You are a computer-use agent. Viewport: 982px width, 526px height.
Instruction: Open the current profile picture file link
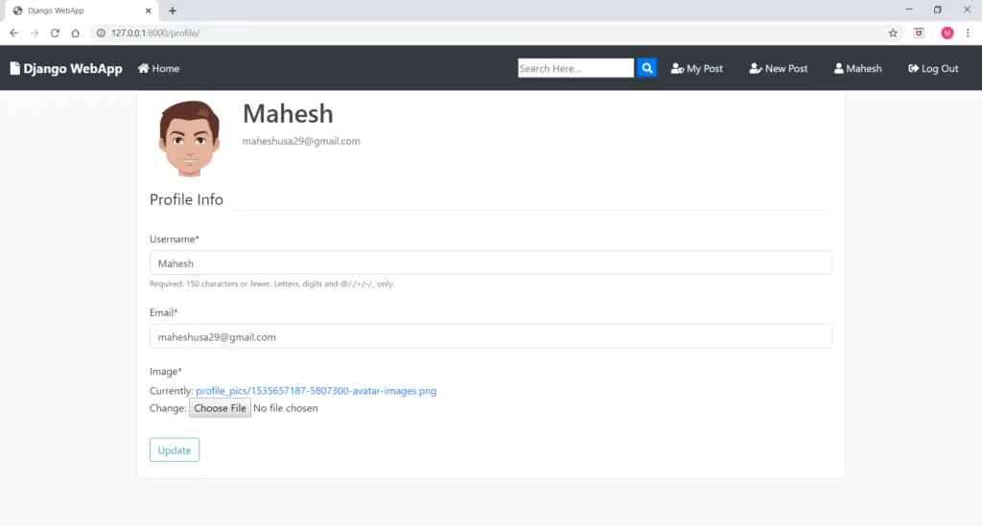(316, 391)
